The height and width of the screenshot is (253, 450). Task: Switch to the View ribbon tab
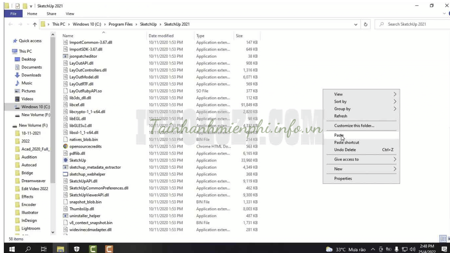click(x=70, y=14)
